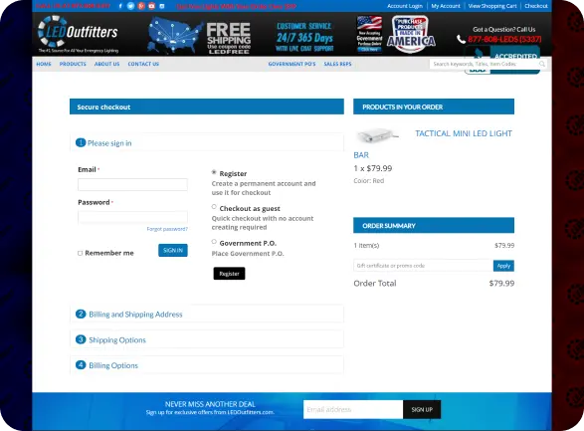
Task: Expand the Shipping Options step
Action: (207, 339)
